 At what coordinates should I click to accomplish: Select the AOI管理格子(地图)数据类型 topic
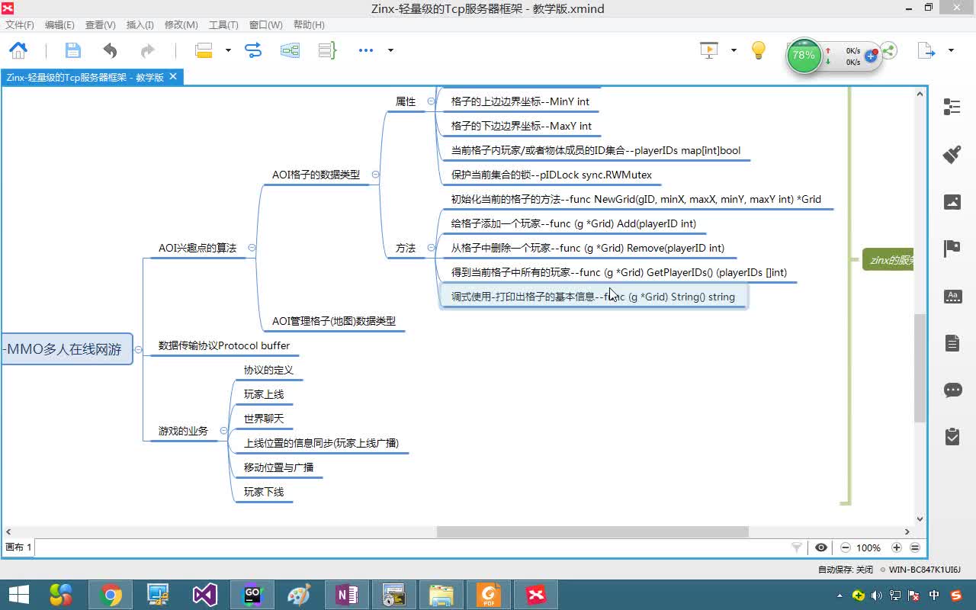334,321
